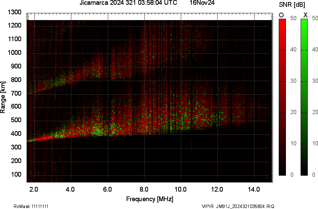The height and width of the screenshot is (209, 318).
Task: Click the 14.0 frequency tick label
Action: [x=254, y=189]
